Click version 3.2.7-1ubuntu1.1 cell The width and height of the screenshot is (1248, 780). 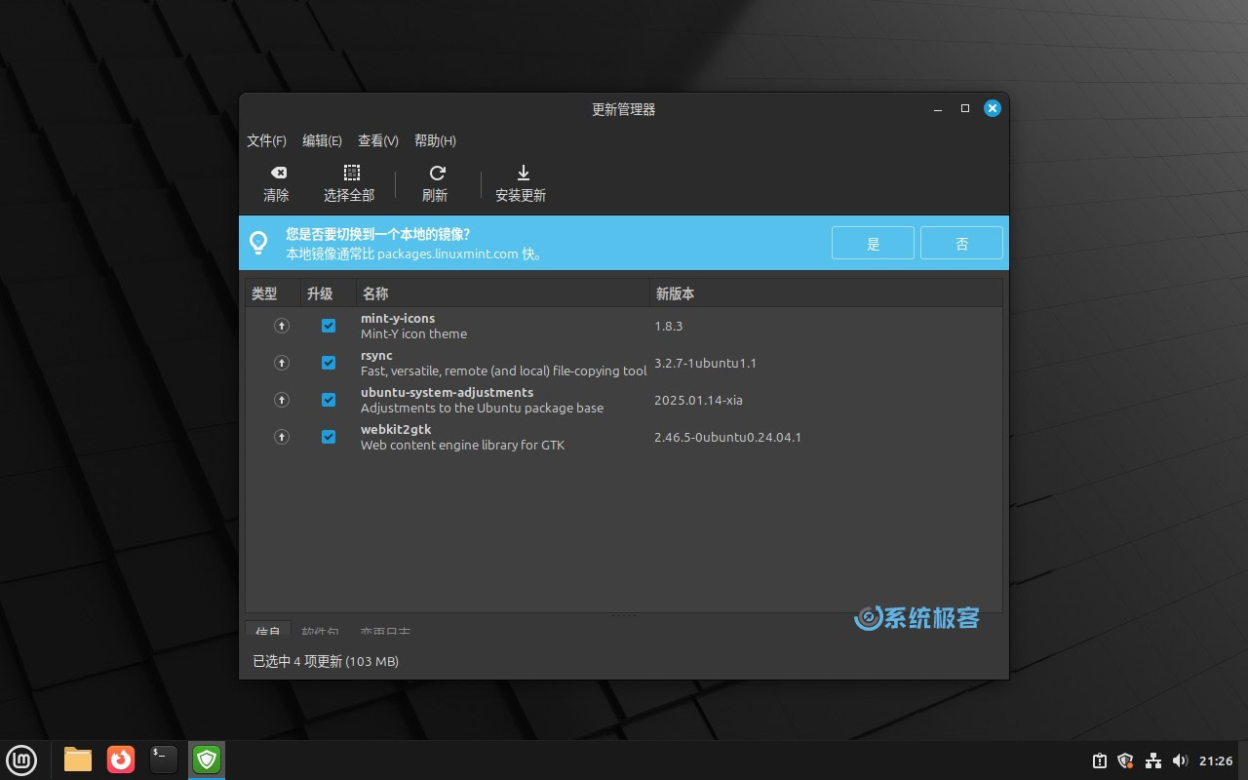click(x=705, y=363)
